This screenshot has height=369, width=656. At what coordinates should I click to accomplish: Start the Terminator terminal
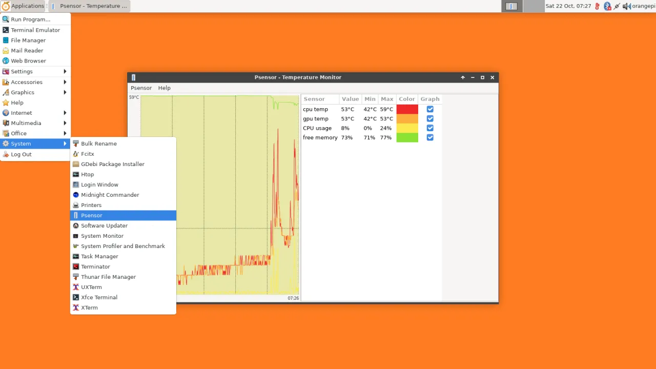(x=95, y=266)
